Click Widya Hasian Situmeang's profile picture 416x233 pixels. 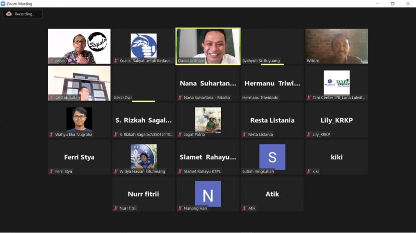click(x=144, y=156)
